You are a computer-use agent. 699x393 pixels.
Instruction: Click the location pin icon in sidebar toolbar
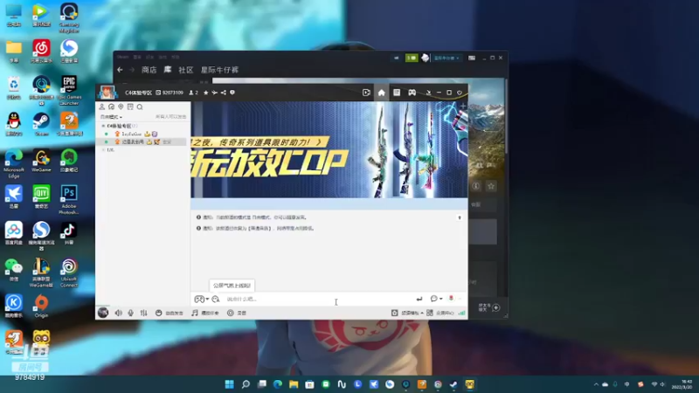coord(121,107)
